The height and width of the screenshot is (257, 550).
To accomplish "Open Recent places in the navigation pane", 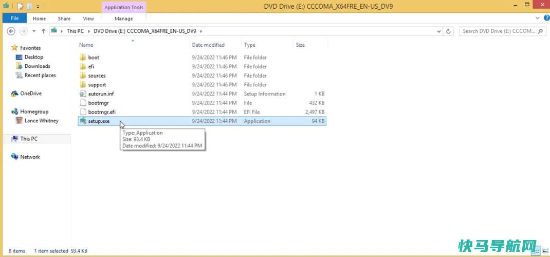I will (40, 76).
